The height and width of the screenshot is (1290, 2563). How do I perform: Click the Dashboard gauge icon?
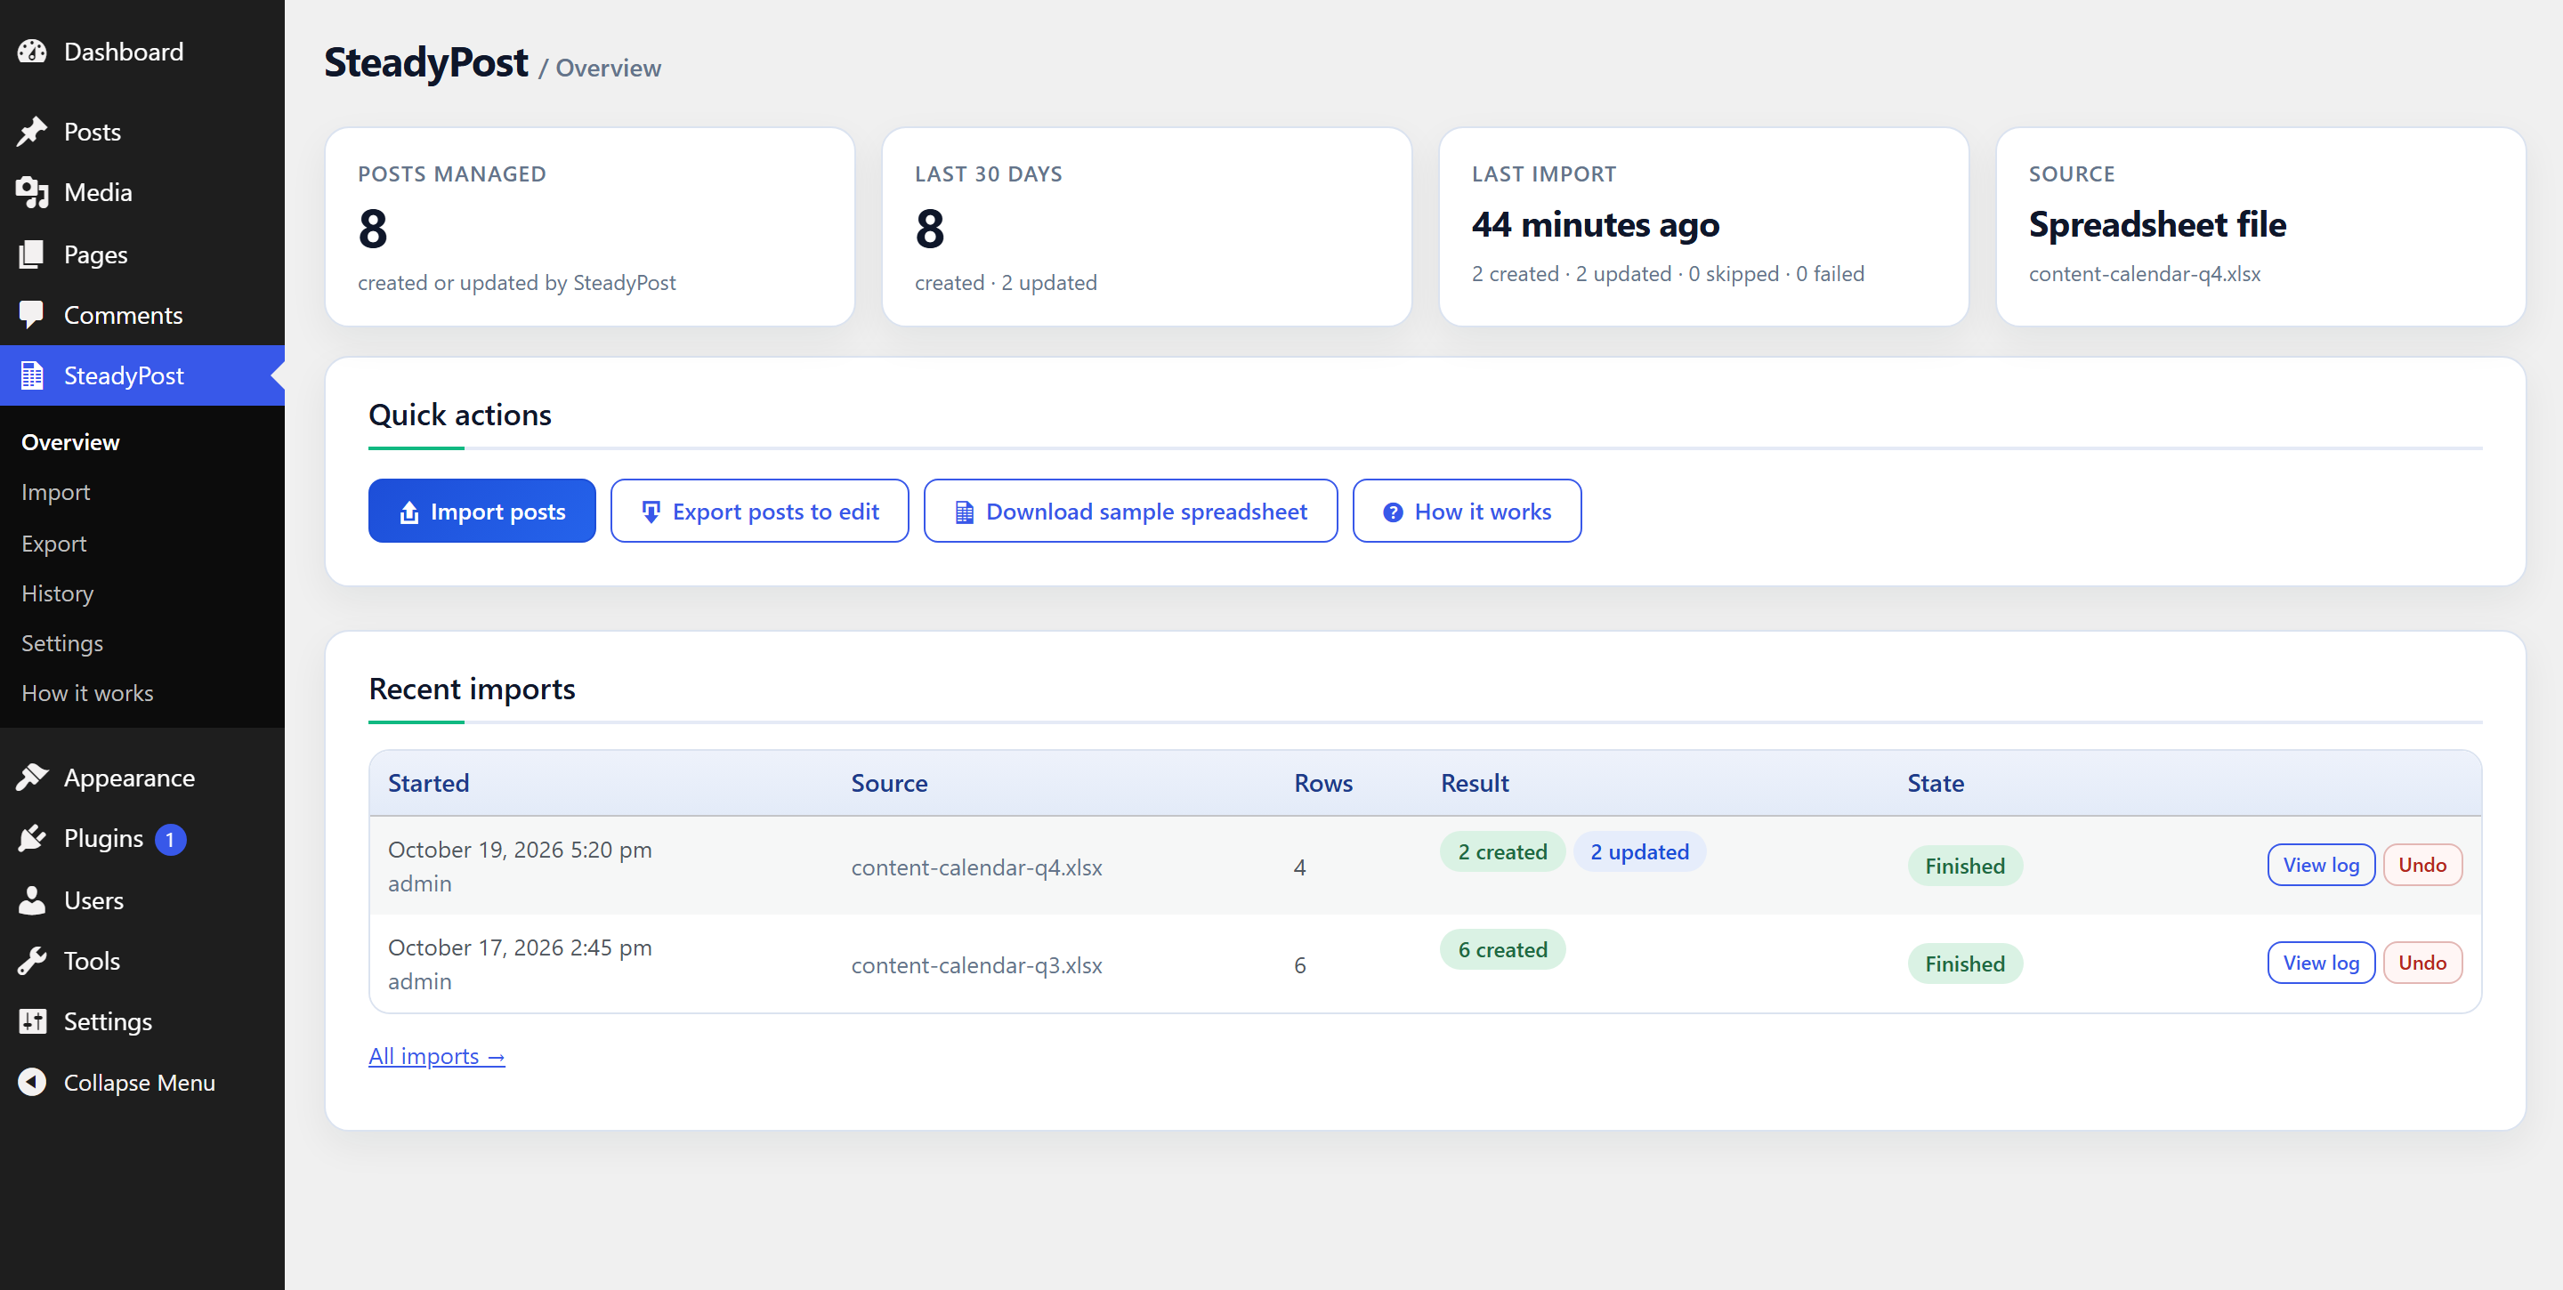(x=32, y=52)
